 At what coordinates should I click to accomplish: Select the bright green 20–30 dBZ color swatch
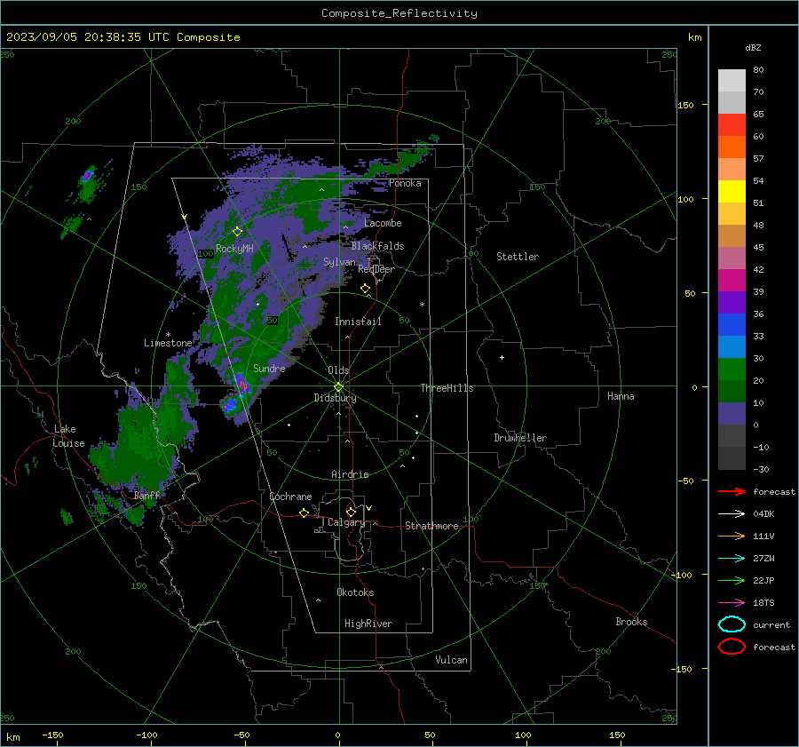[x=732, y=370]
